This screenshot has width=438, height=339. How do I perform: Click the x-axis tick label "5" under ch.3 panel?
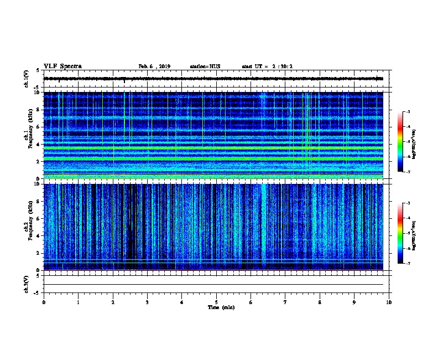click(x=216, y=302)
